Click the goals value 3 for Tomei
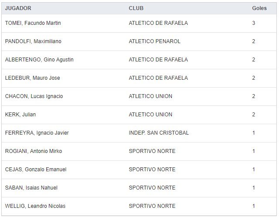279x217 pixels. coord(254,23)
